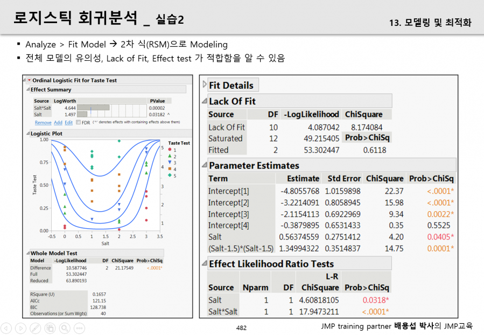Image resolution: width=484 pixels, height=335 pixels.
Task: Expand the Fit Details section
Action: 205,84
